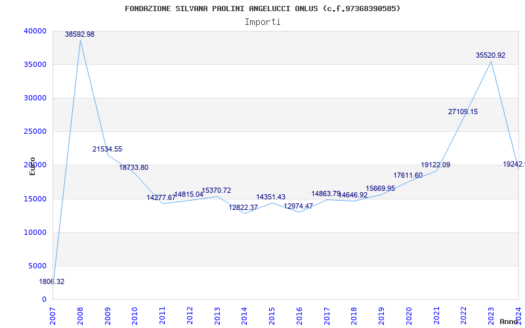Click the 2018 x-axis year label
This screenshot has height=328, width=525.
(354, 316)
